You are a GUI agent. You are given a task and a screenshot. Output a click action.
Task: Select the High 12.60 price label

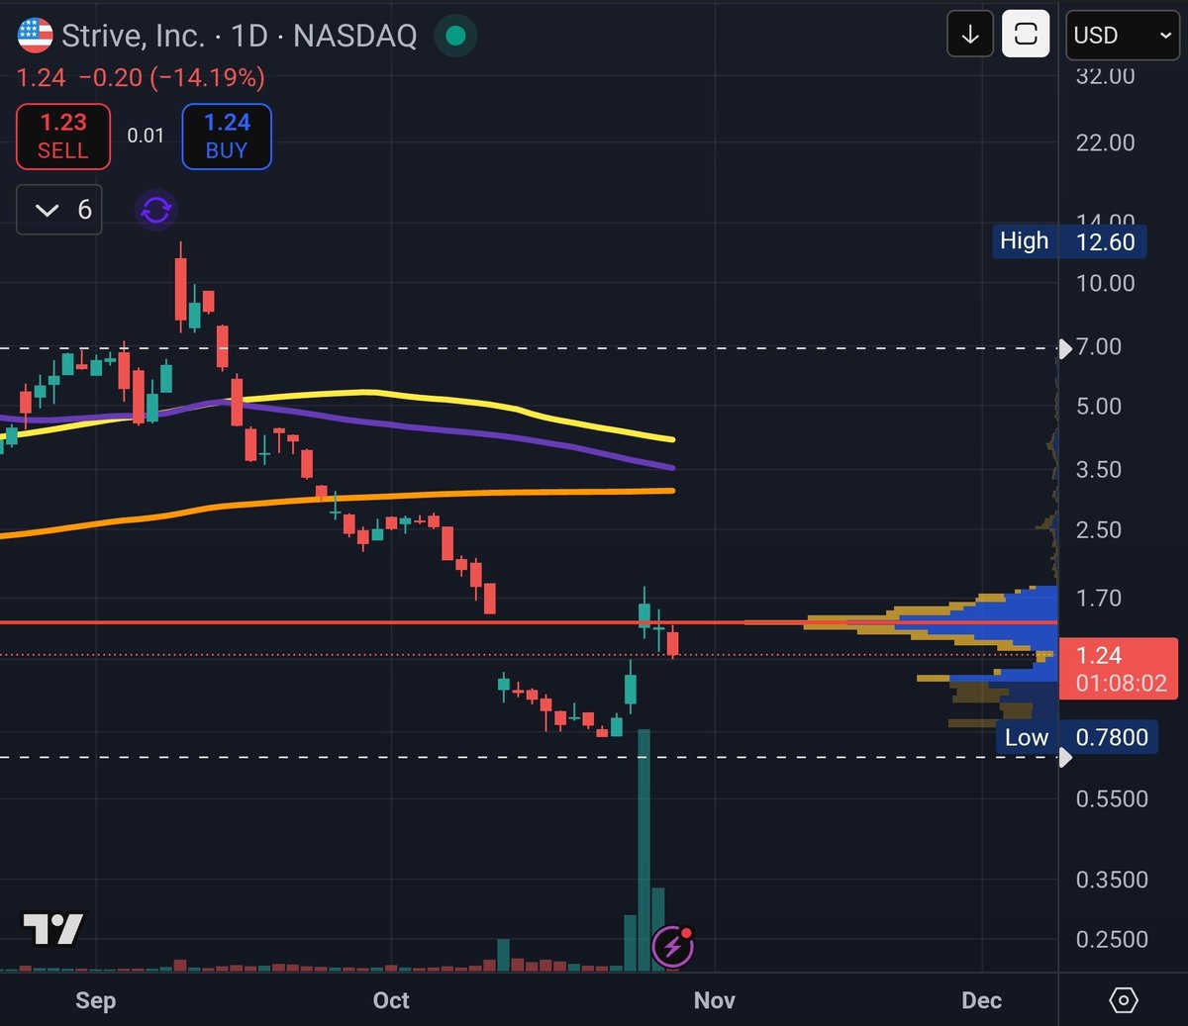(1069, 241)
